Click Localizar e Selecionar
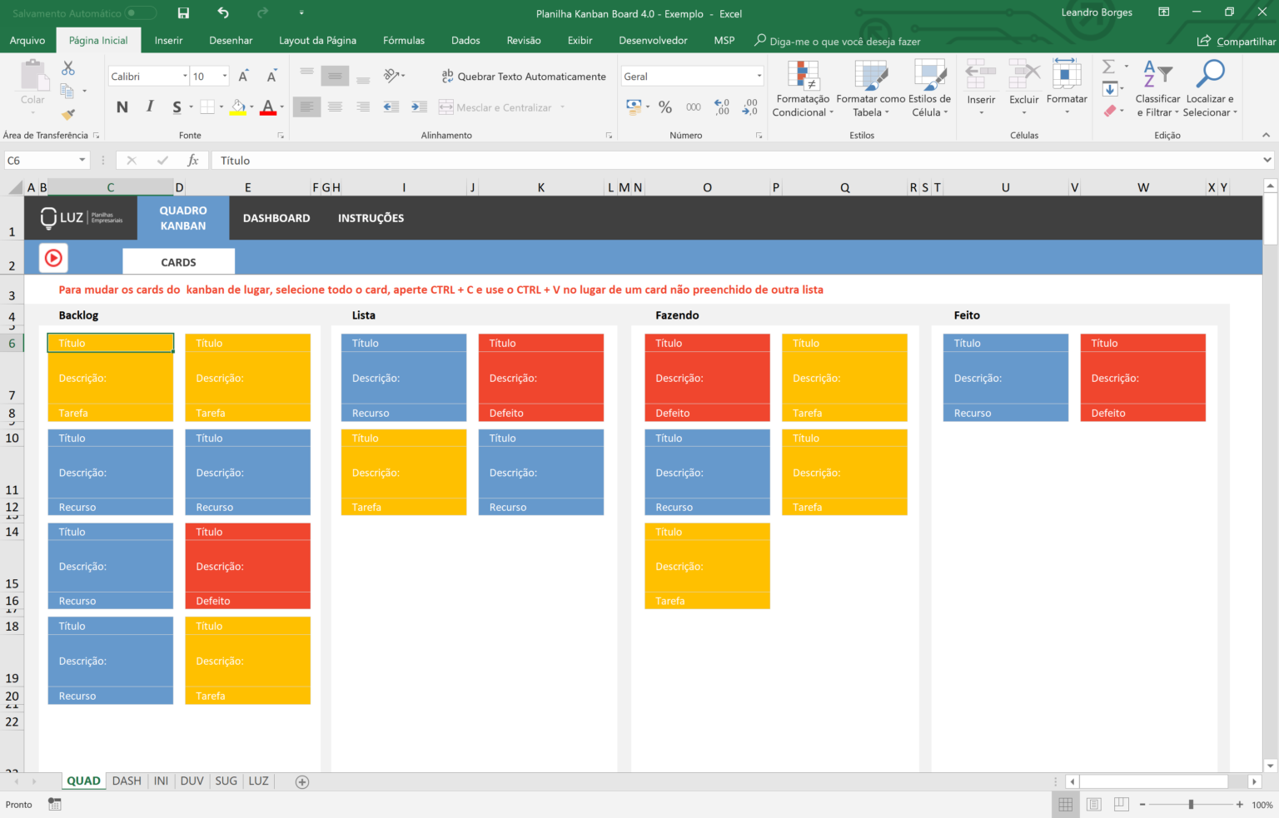1279x818 pixels. tap(1210, 89)
